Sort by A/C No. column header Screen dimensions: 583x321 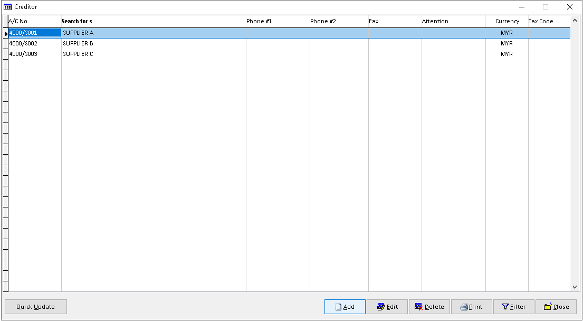point(35,21)
